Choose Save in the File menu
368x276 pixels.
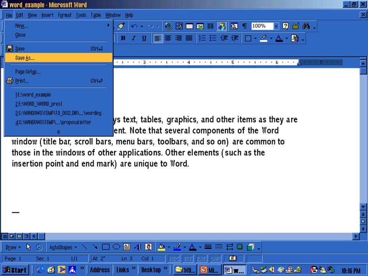(58, 49)
